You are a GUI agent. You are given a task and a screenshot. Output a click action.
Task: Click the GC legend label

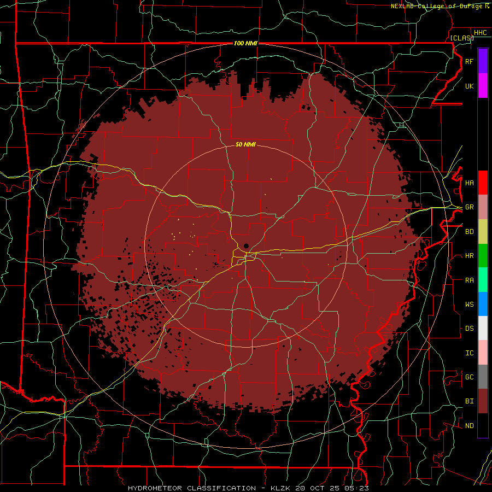(469, 377)
